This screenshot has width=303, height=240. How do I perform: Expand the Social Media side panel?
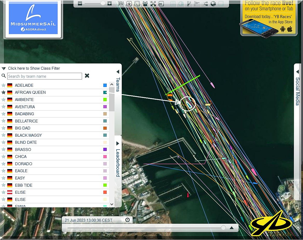(298, 72)
